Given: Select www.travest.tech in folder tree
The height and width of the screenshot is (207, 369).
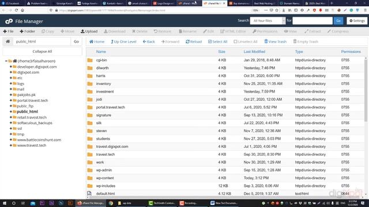Looking at the screenshot, I should click(32, 145).
